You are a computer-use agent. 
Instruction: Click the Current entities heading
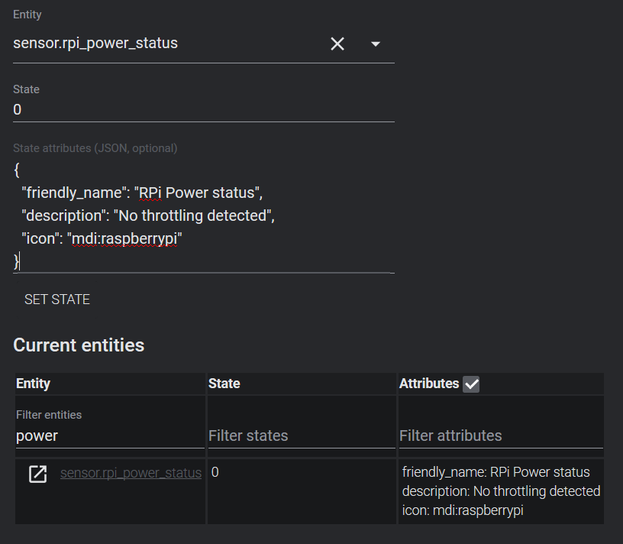(x=79, y=345)
